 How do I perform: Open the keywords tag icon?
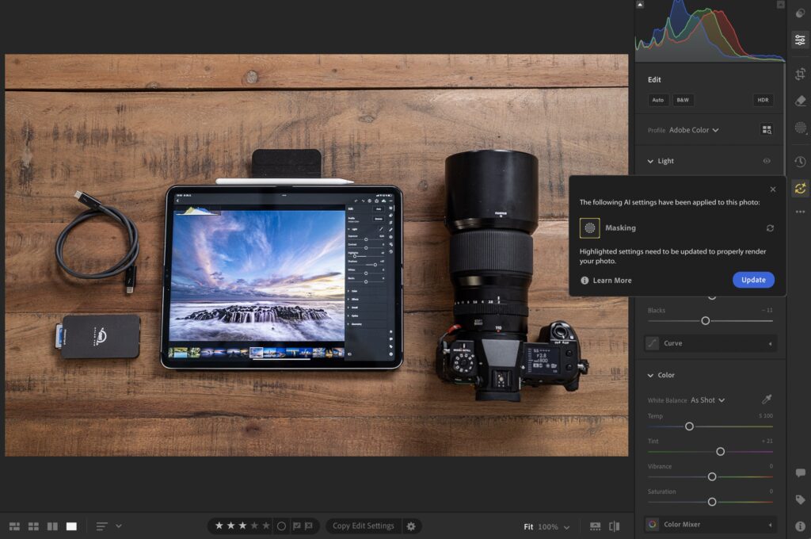pos(801,499)
